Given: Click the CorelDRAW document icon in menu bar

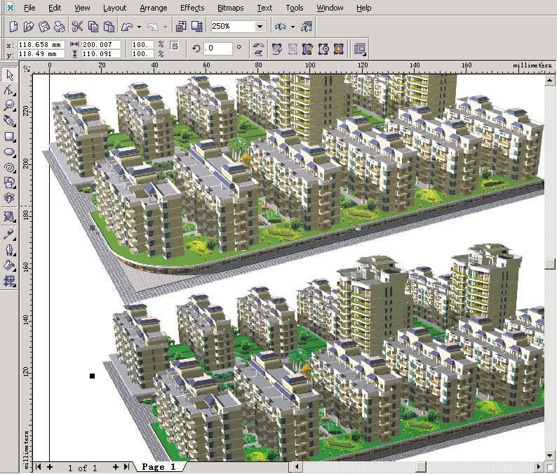Looking at the screenshot, I should (11, 7).
